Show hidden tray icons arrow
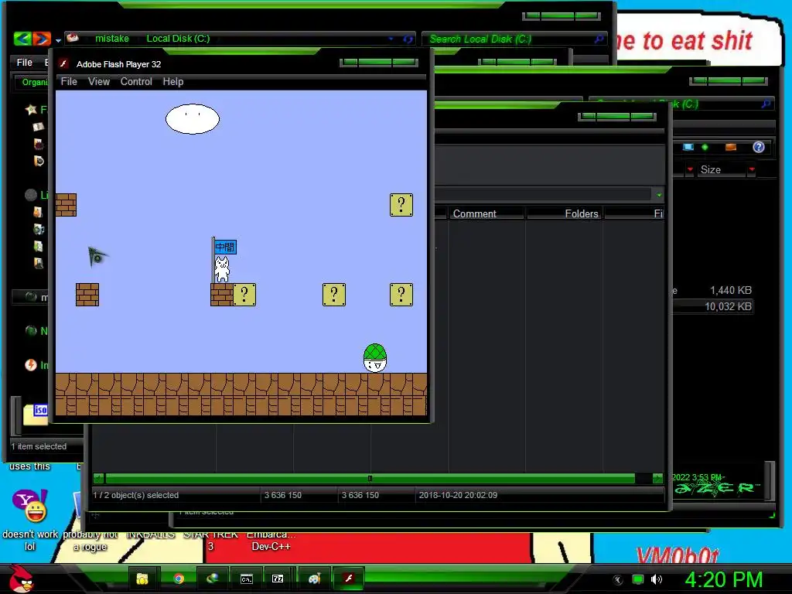Screen dimensions: 792x594 coord(617,579)
